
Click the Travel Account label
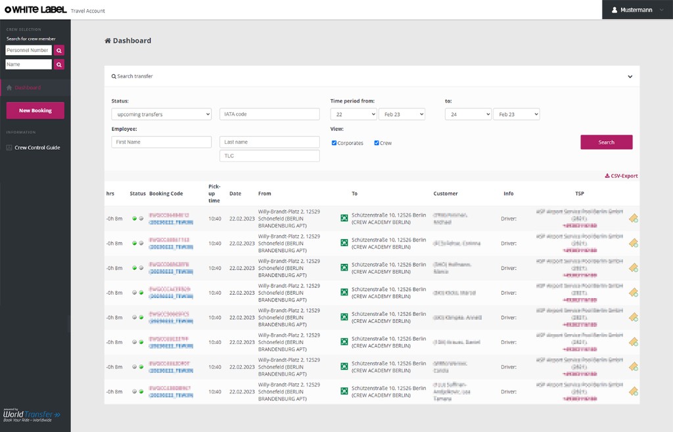pos(87,11)
